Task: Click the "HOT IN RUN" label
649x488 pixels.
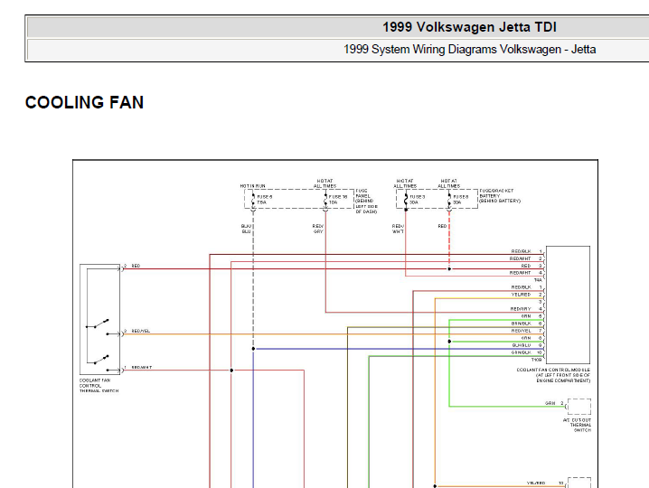Action: (252, 186)
